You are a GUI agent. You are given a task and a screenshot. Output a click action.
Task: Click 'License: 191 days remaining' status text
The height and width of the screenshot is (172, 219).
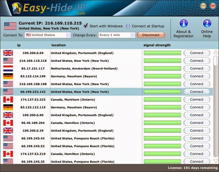193,168
